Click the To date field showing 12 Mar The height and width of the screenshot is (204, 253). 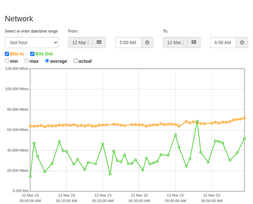175,43
